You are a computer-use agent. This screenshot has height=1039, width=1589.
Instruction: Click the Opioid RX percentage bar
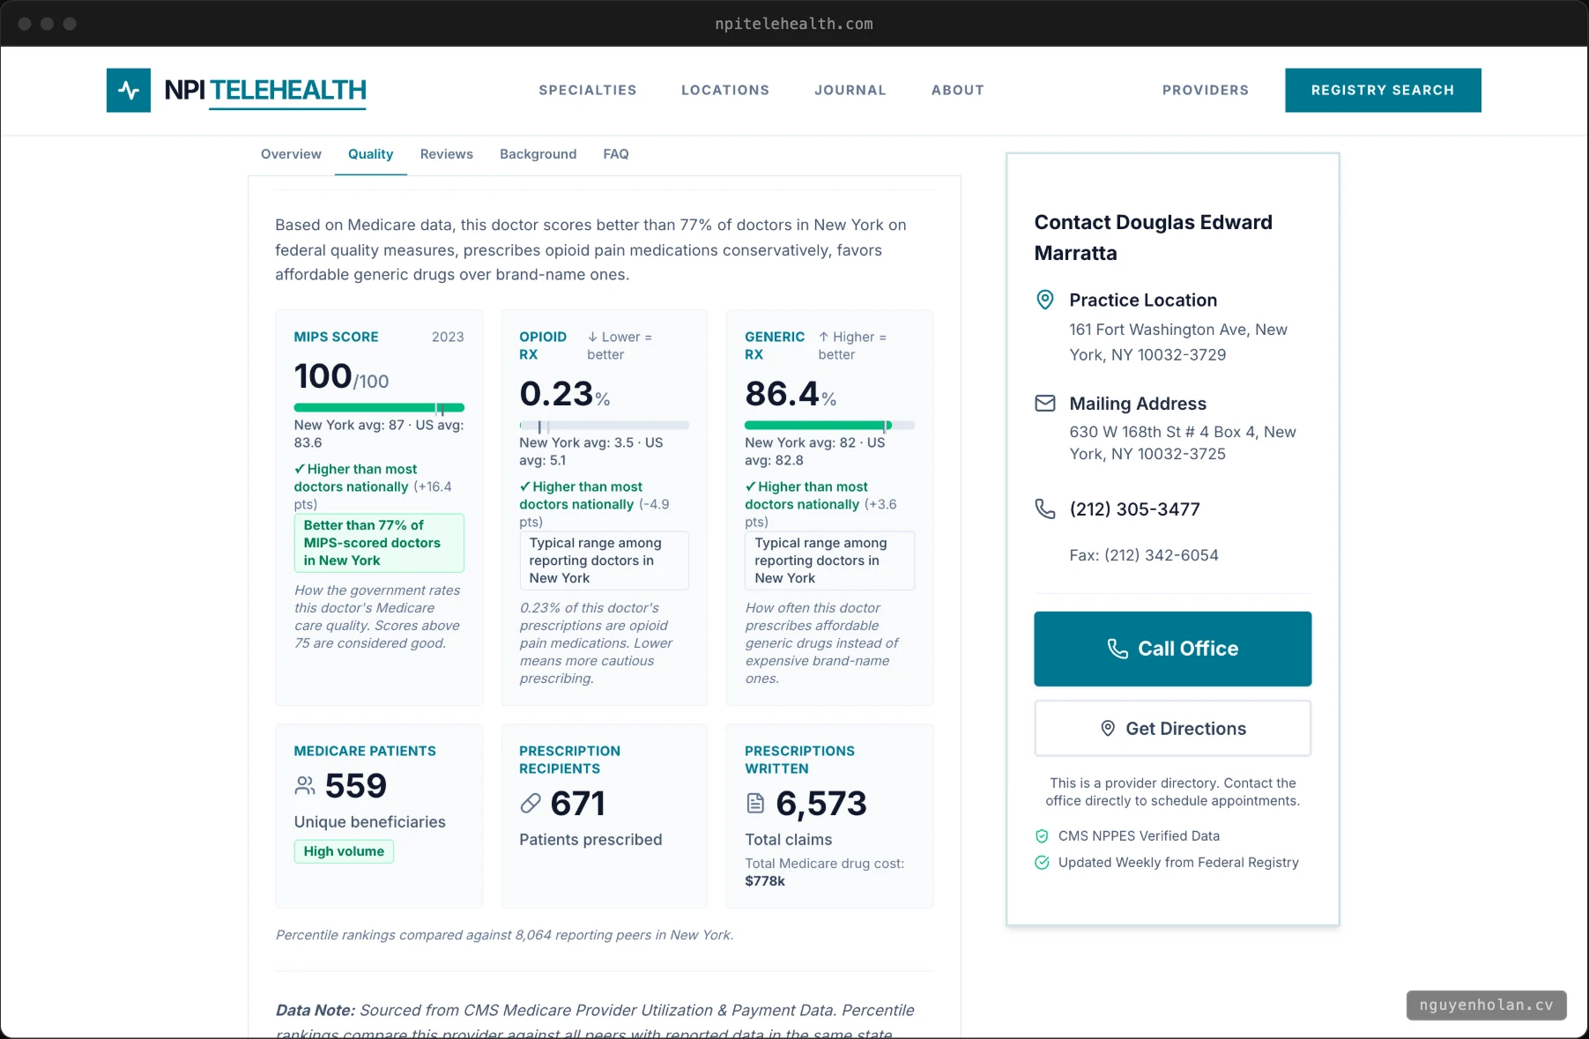click(604, 425)
